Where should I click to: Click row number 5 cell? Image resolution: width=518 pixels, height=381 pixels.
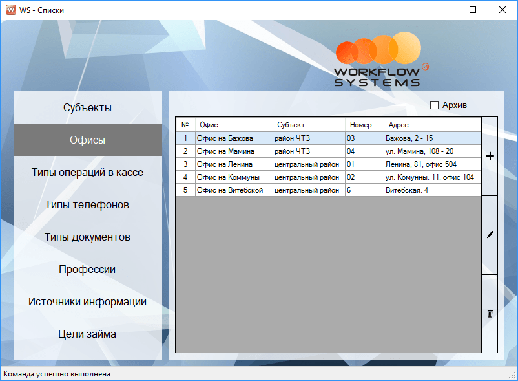pos(185,190)
